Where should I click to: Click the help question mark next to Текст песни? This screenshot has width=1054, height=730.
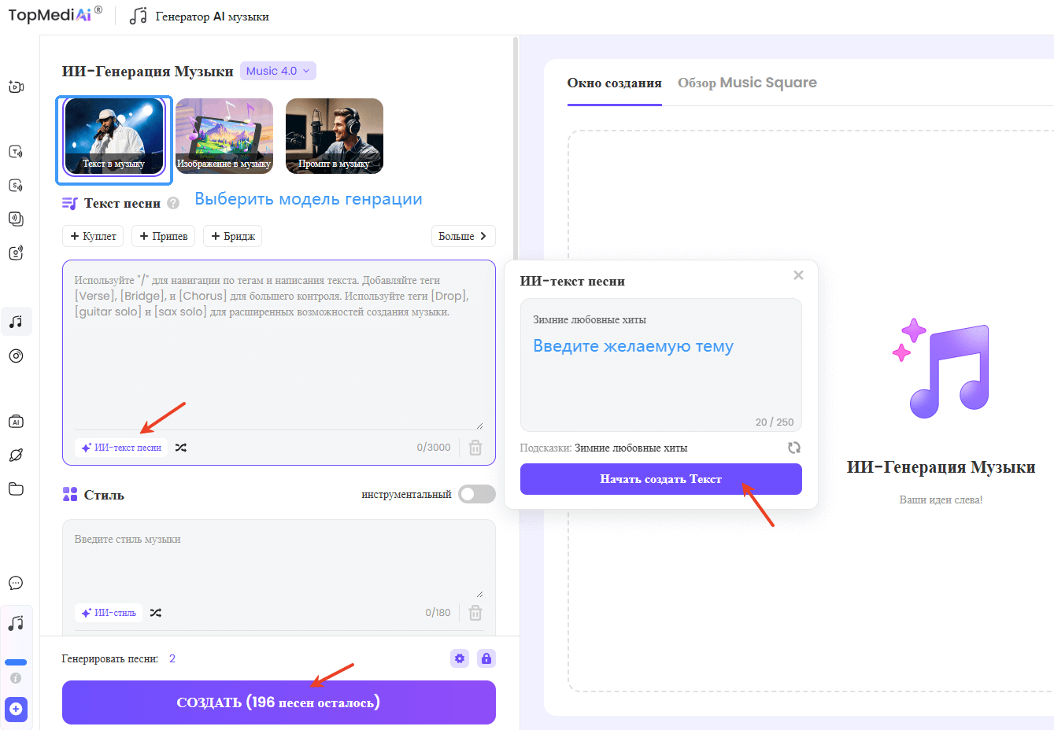click(173, 203)
